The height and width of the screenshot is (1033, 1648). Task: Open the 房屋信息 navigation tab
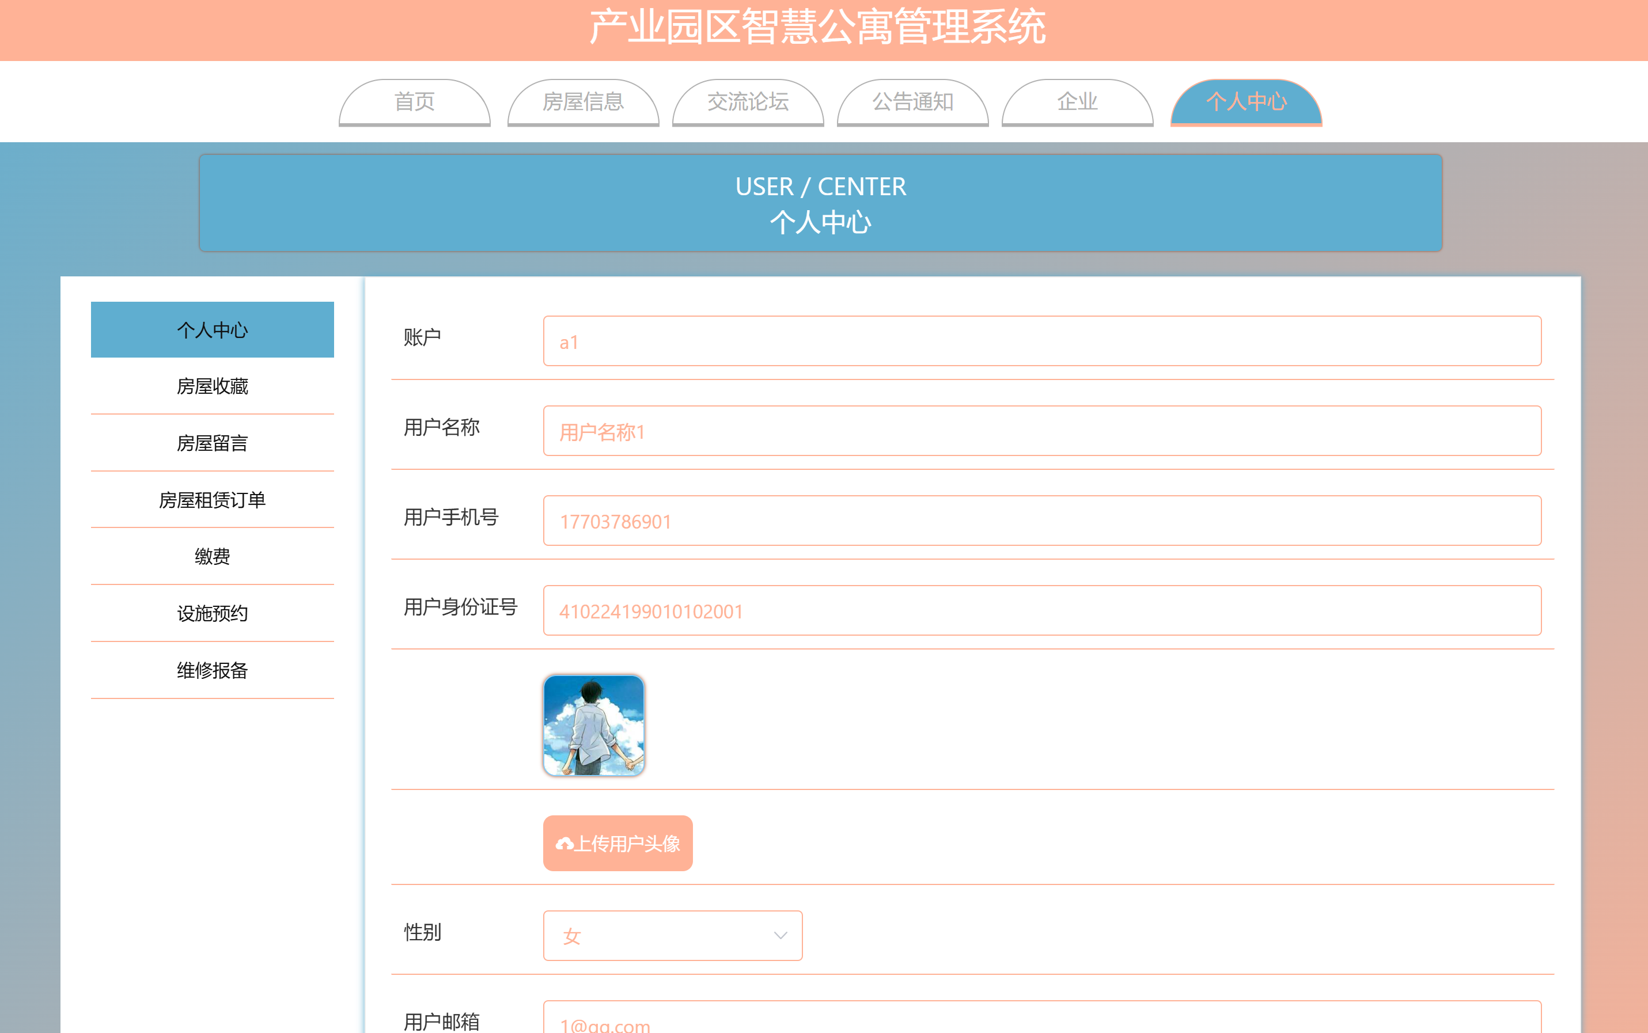pyautogui.click(x=583, y=102)
